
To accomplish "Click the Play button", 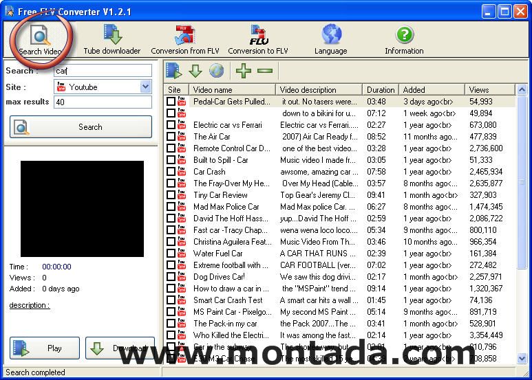I will pos(45,348).
